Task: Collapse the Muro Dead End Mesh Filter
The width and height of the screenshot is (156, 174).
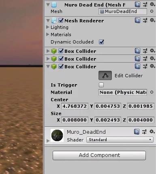Action: (x=48, y=5)
